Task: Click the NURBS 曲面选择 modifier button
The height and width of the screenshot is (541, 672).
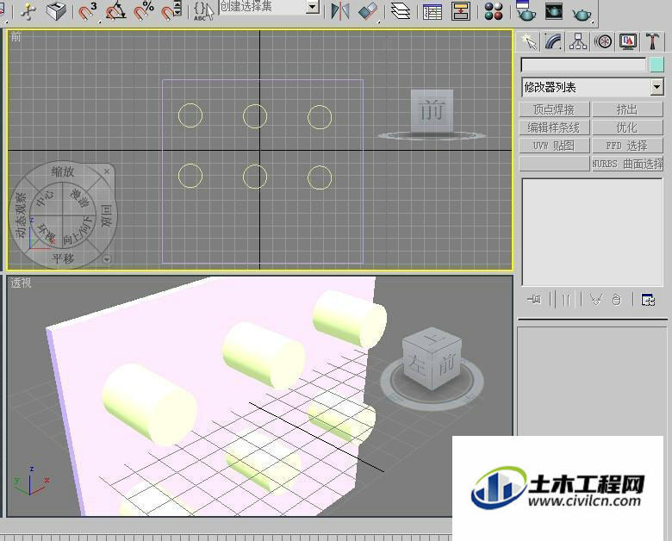Action: (627, 164)
